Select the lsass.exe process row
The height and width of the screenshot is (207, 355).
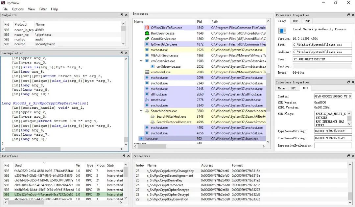[x=152, y=139]
